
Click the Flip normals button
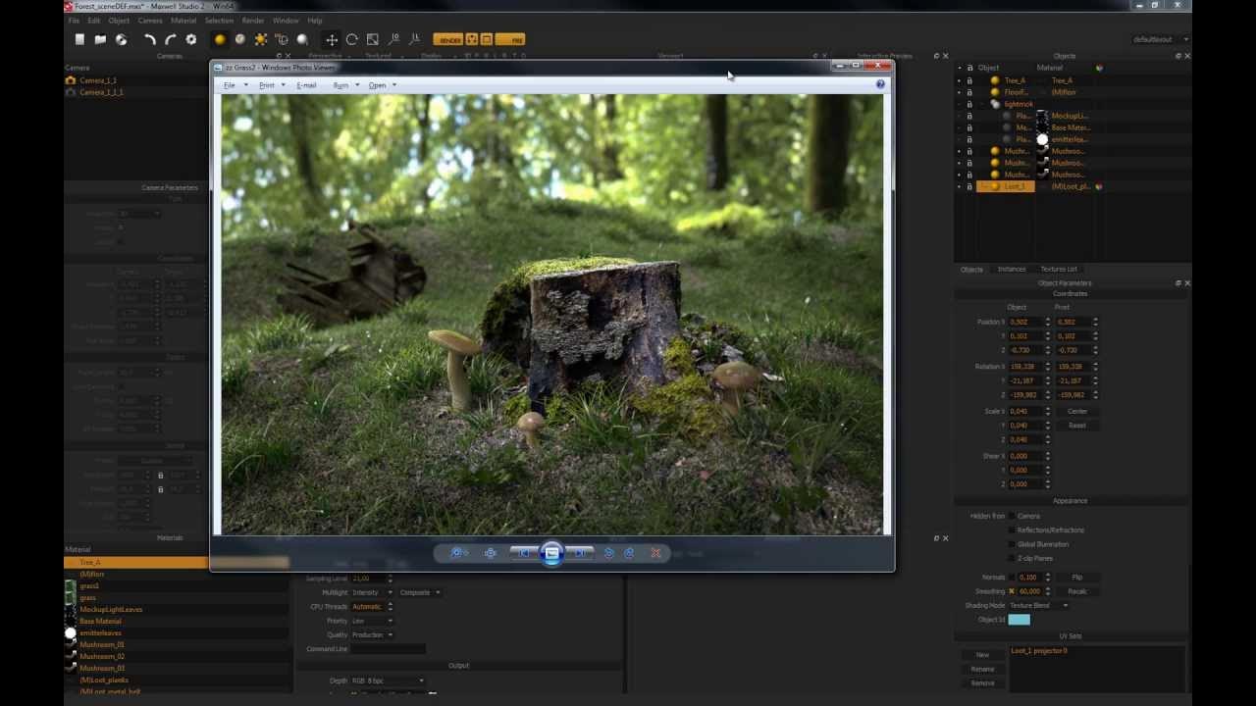coord(1076,578)
